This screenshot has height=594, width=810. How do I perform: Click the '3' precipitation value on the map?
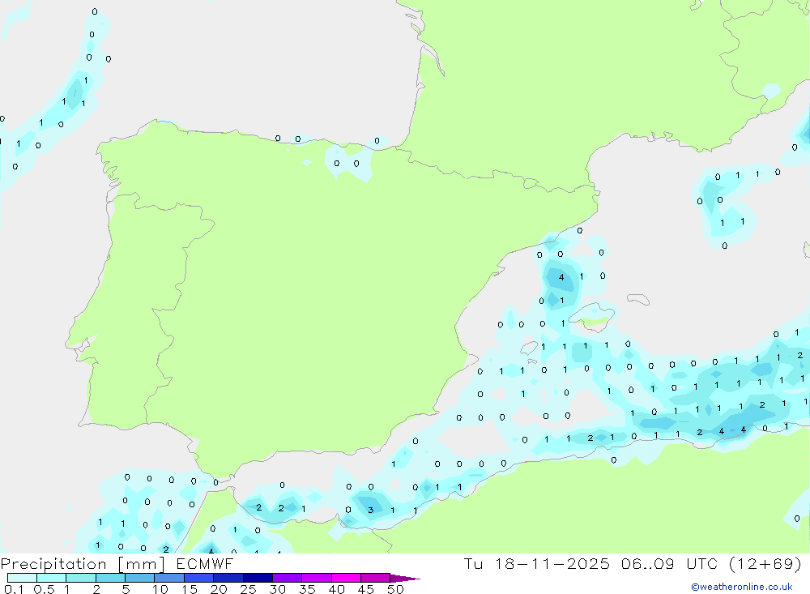pos(370,511)
